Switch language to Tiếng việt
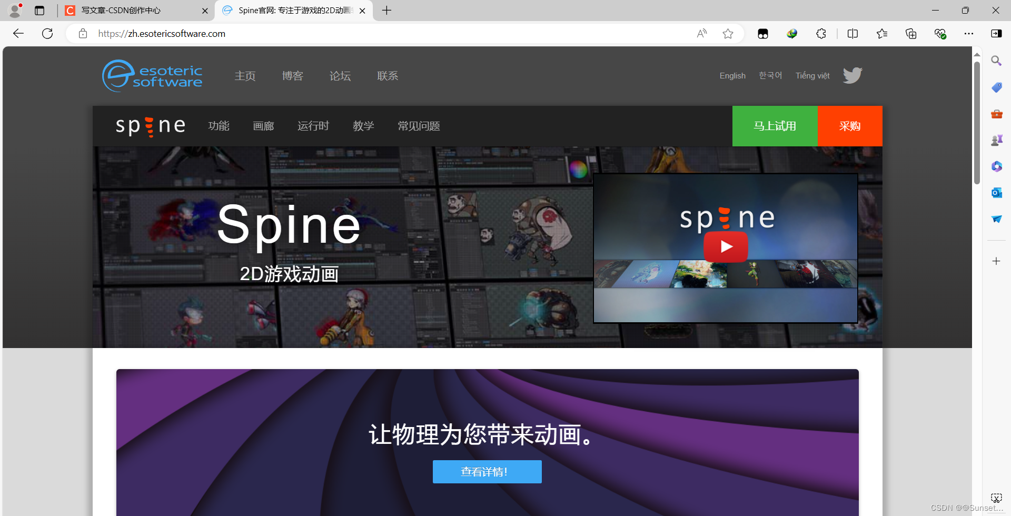The height and width of the screenshot is (516, 1011). [812, 76]
